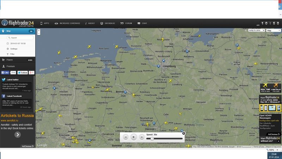Collapse the map controls double-chevron

[246, 30]
